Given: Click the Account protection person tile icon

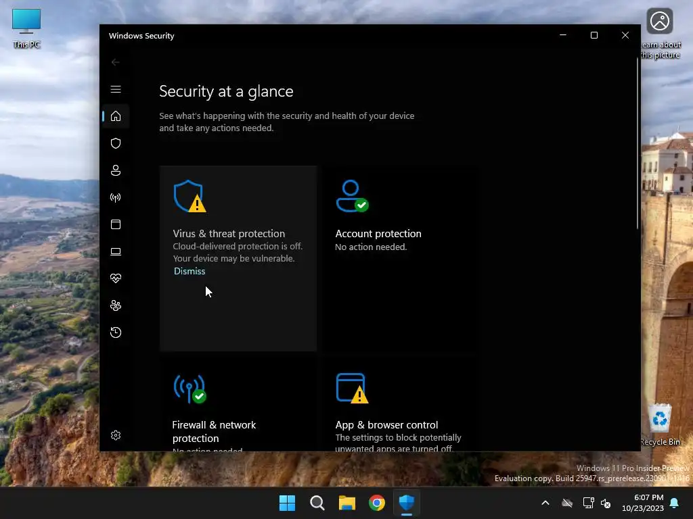Looking at the screenshot, I should coord(352,196).
